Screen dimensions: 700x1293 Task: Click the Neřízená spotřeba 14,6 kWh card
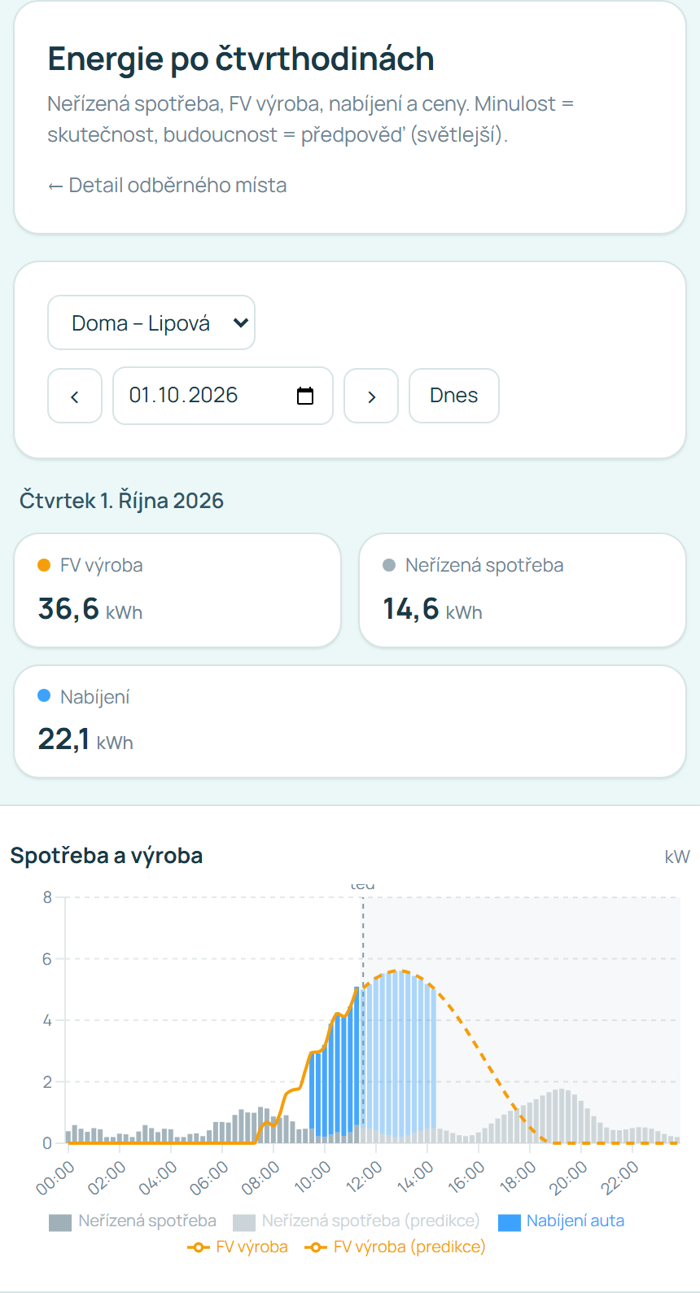point(523,590)
